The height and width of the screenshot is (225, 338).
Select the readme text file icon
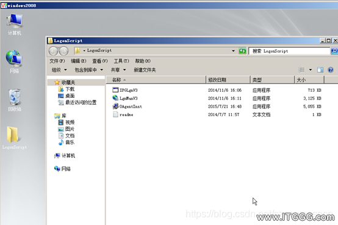pyautogui.click(x=115, y=114)
